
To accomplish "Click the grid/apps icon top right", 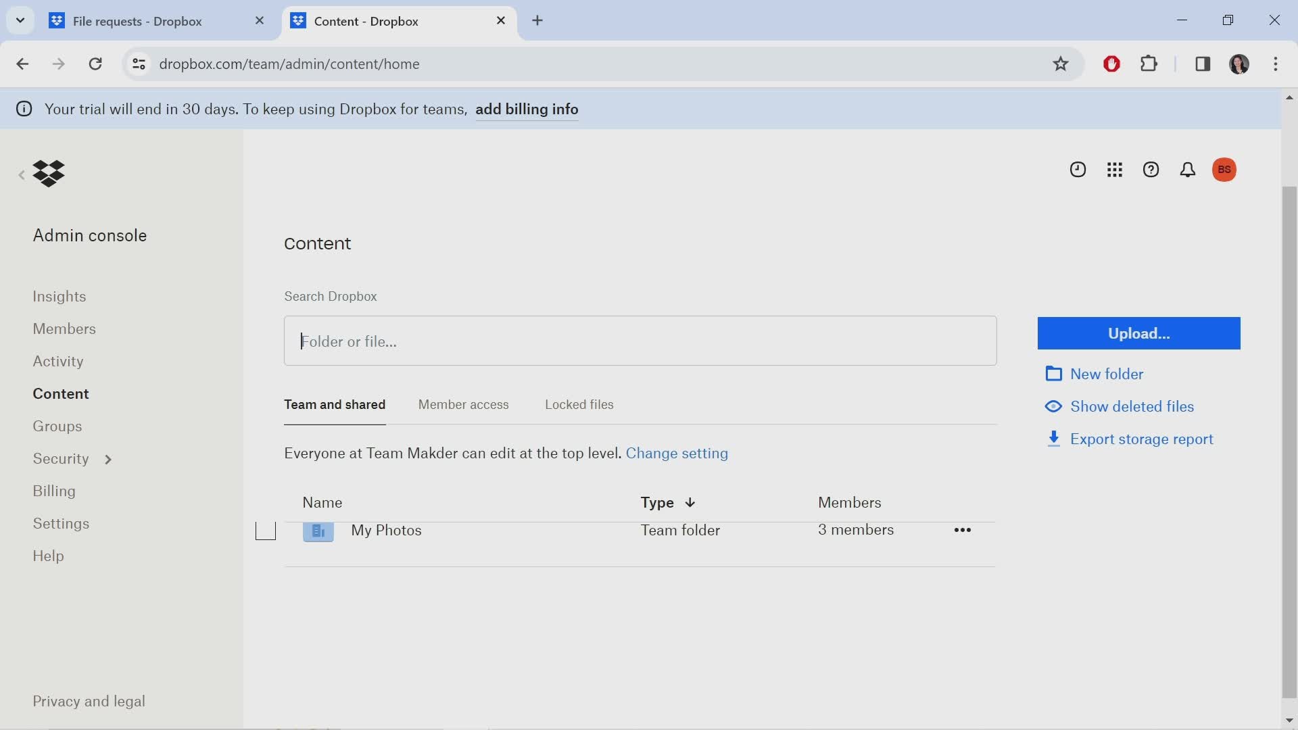I will point(1114,170).
